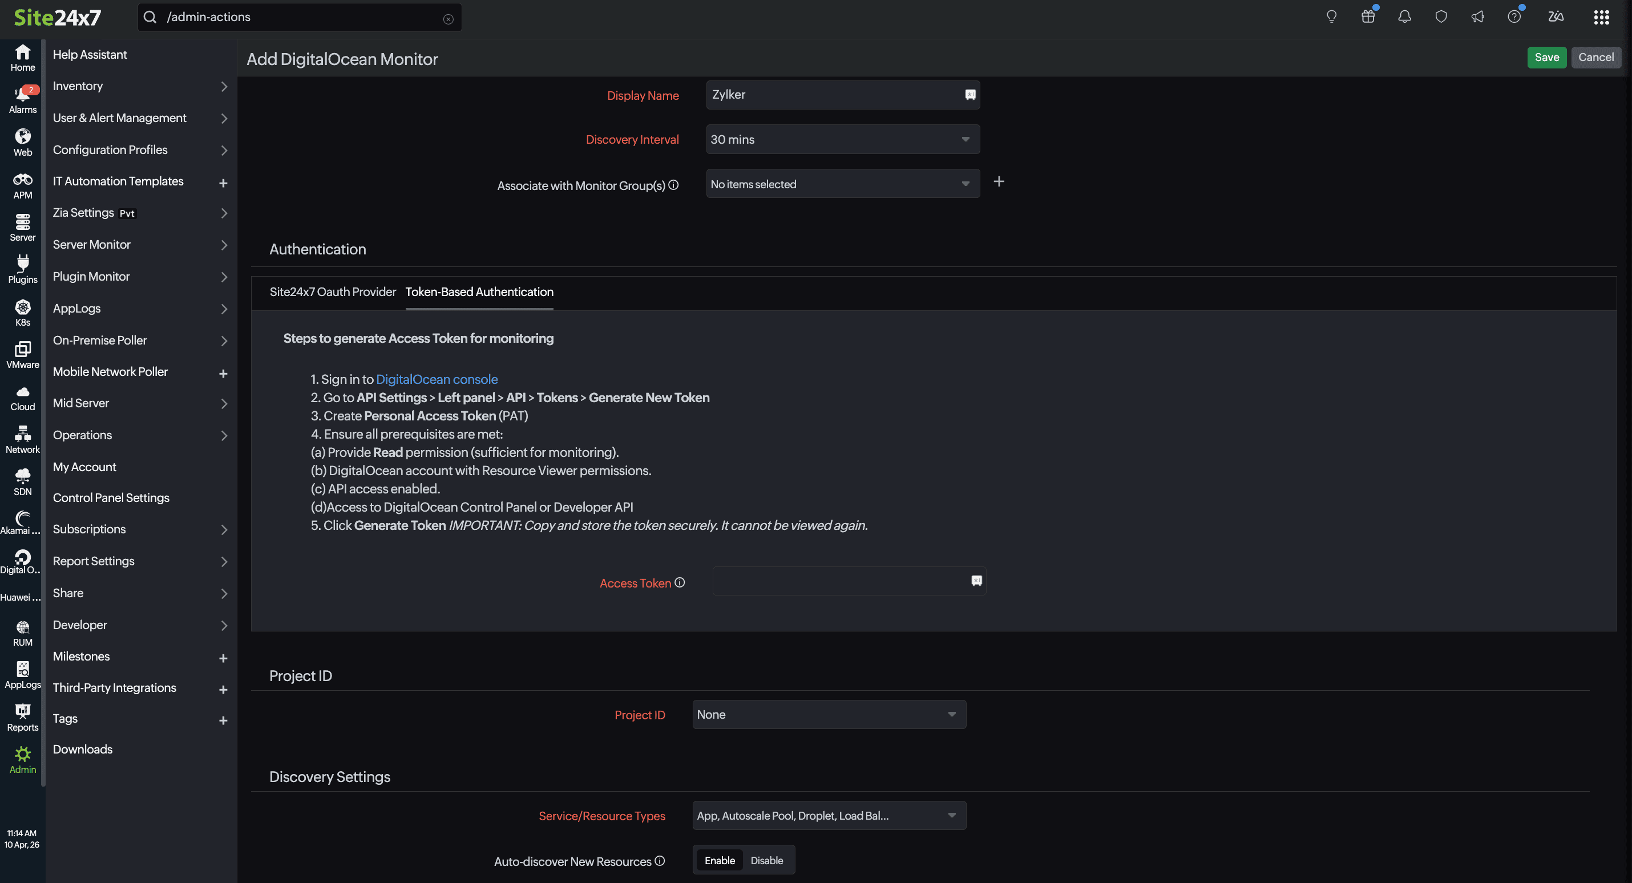
Task: Clear the admin-actions search field
Action: click(449, 18)
